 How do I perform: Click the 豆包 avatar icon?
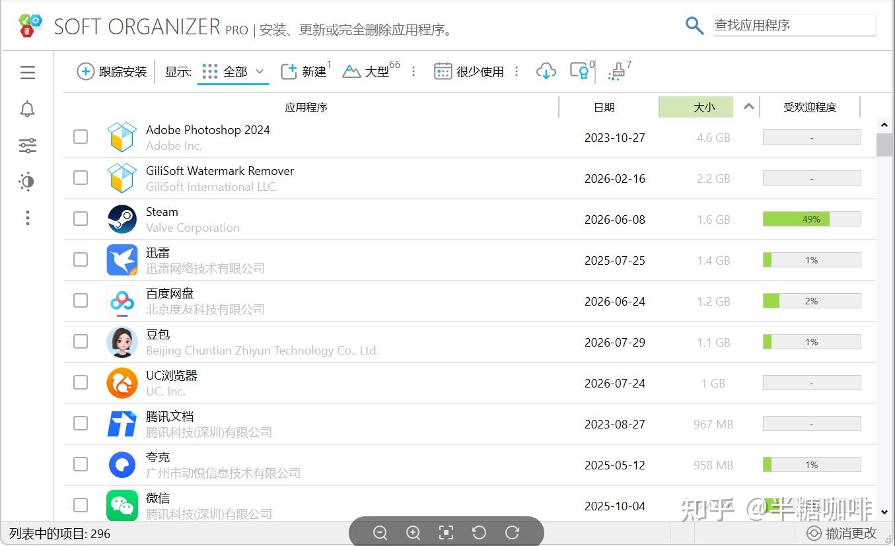click(x=122, y=342)
